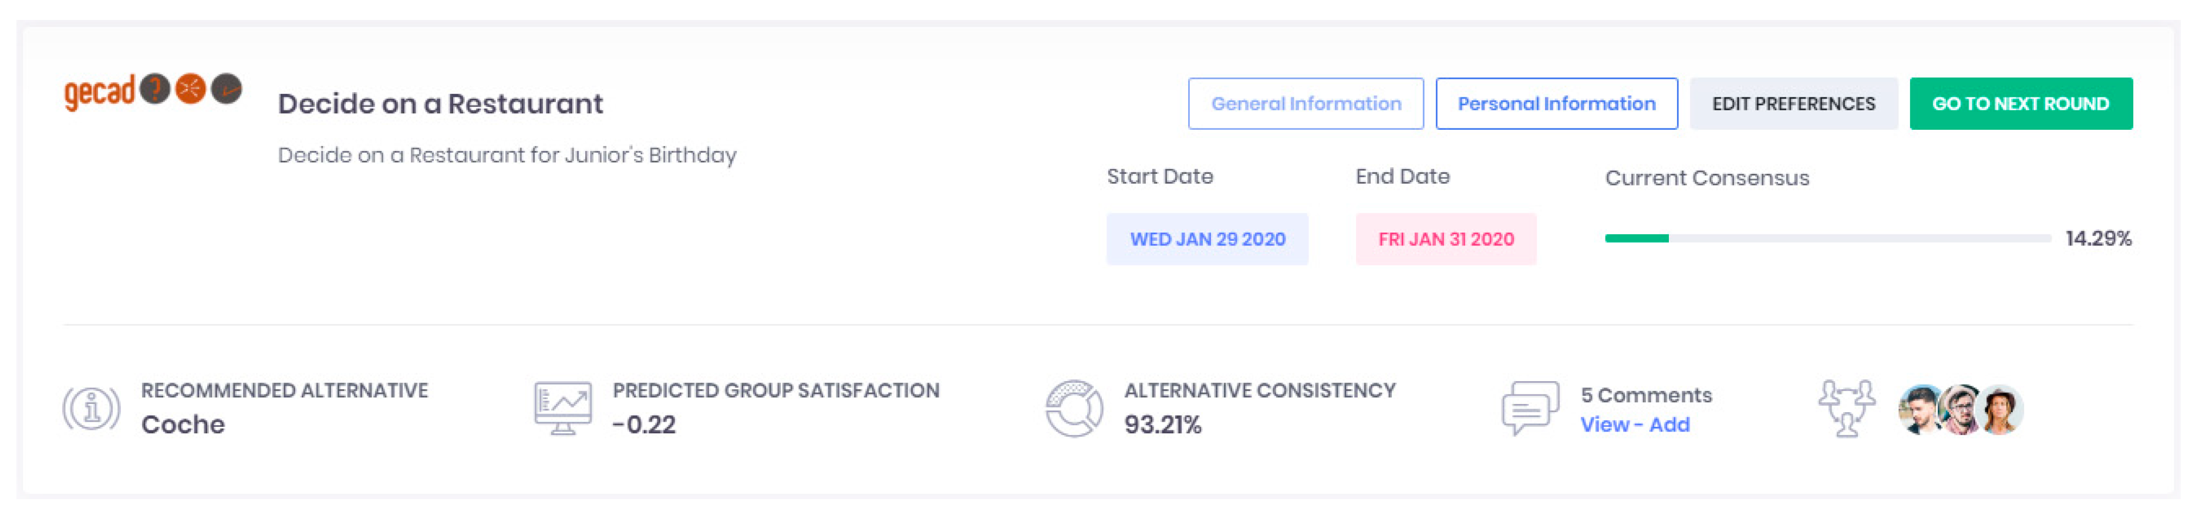This screenshot has height=522, width=2196.
Task: Open the Personal Information tab
Action: coord(1556,104)
